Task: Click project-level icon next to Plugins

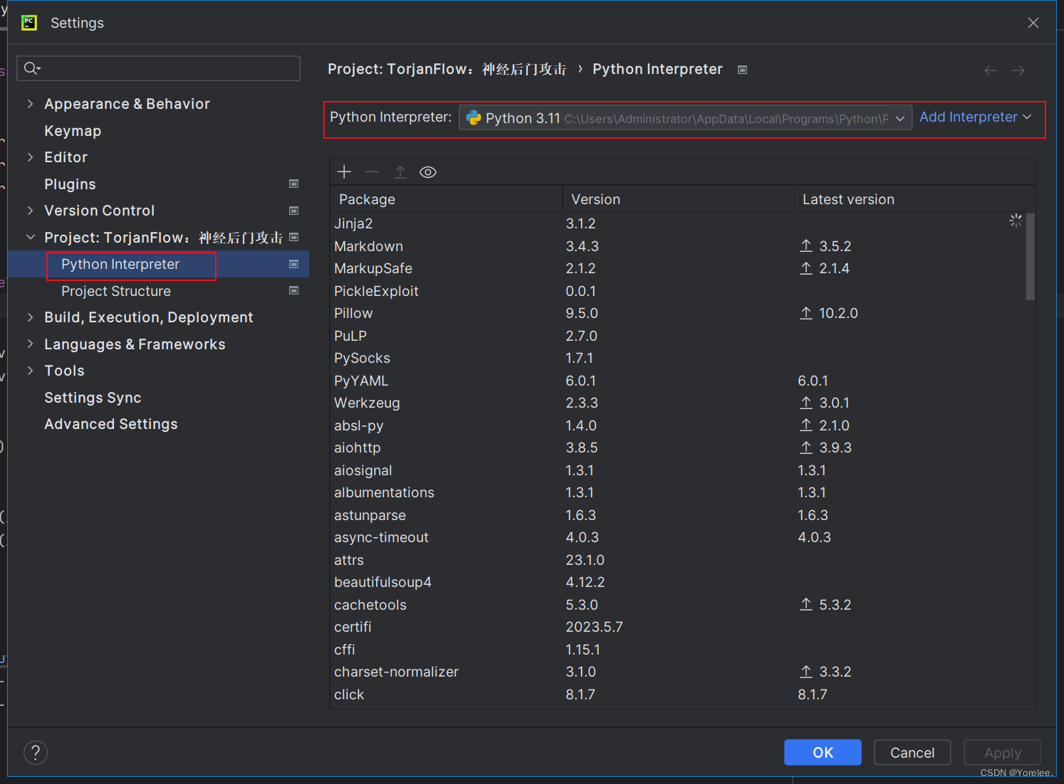Action: coord(293,184)
